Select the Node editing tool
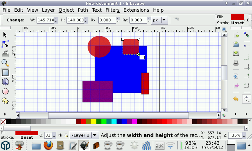Viewport: 252px width, 151px height. [5, 44]
